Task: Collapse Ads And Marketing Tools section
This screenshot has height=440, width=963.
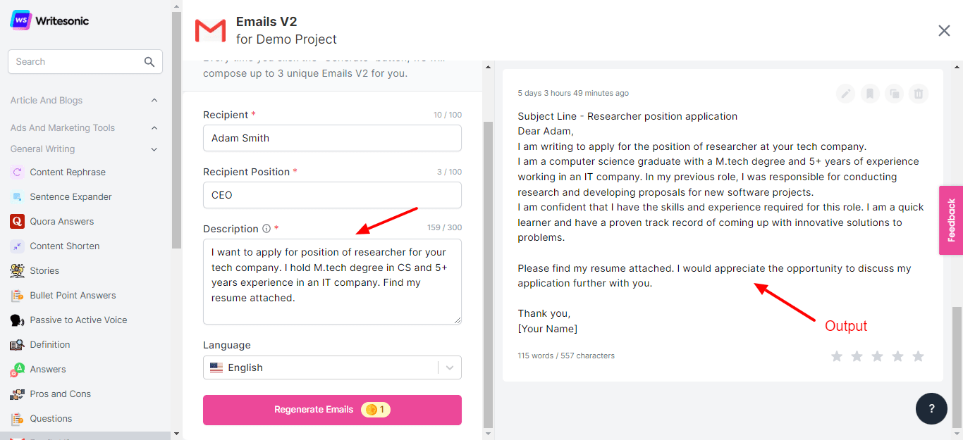Action: [x=154, y=128]
